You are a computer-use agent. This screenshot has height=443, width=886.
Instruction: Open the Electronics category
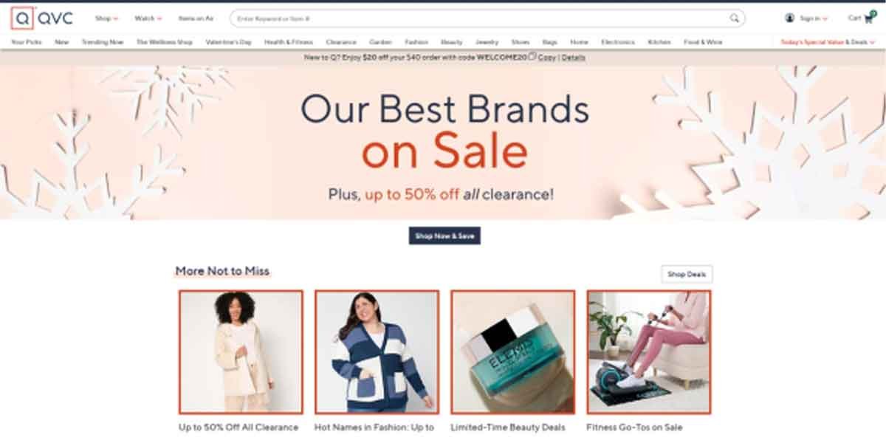(x=618, y=42)
